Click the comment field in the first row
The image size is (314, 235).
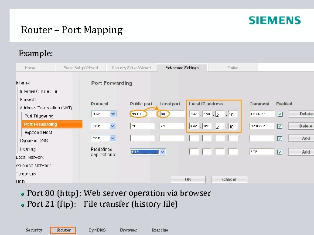262,114
